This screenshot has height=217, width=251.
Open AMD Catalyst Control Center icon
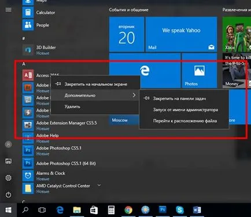coord(28,188)
